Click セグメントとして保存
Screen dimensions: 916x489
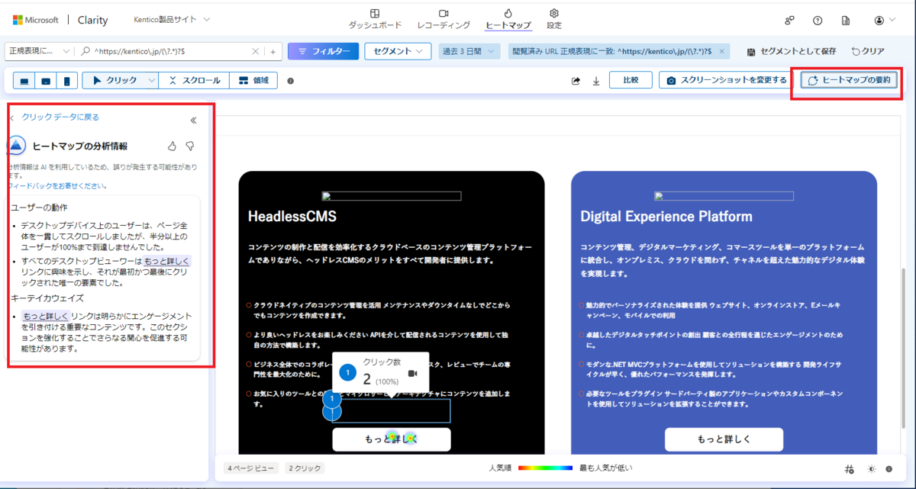pos(792,52)
